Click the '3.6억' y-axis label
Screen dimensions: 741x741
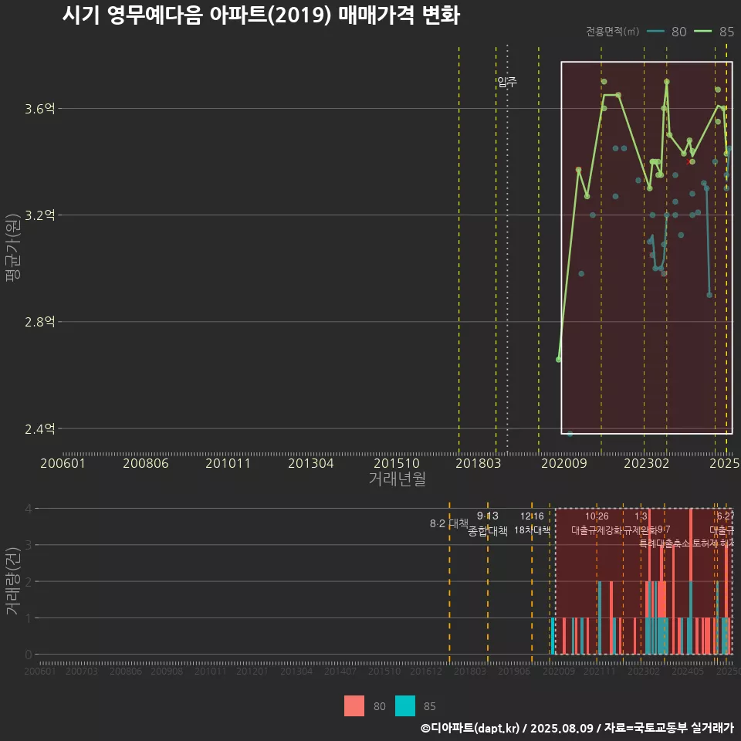[39, 109]
